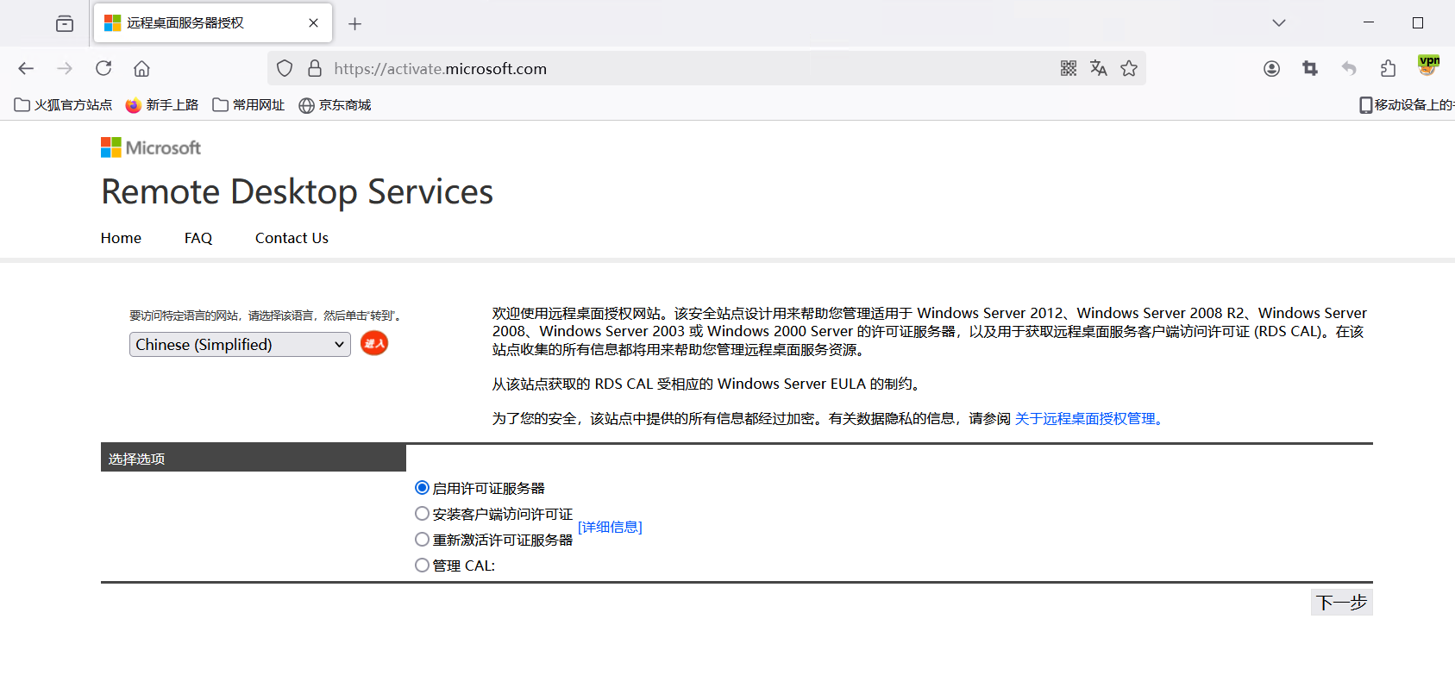Open the extensions puzzle icon

point(1388,69)
